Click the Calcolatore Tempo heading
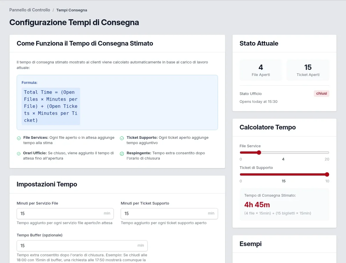 (267, 127)
